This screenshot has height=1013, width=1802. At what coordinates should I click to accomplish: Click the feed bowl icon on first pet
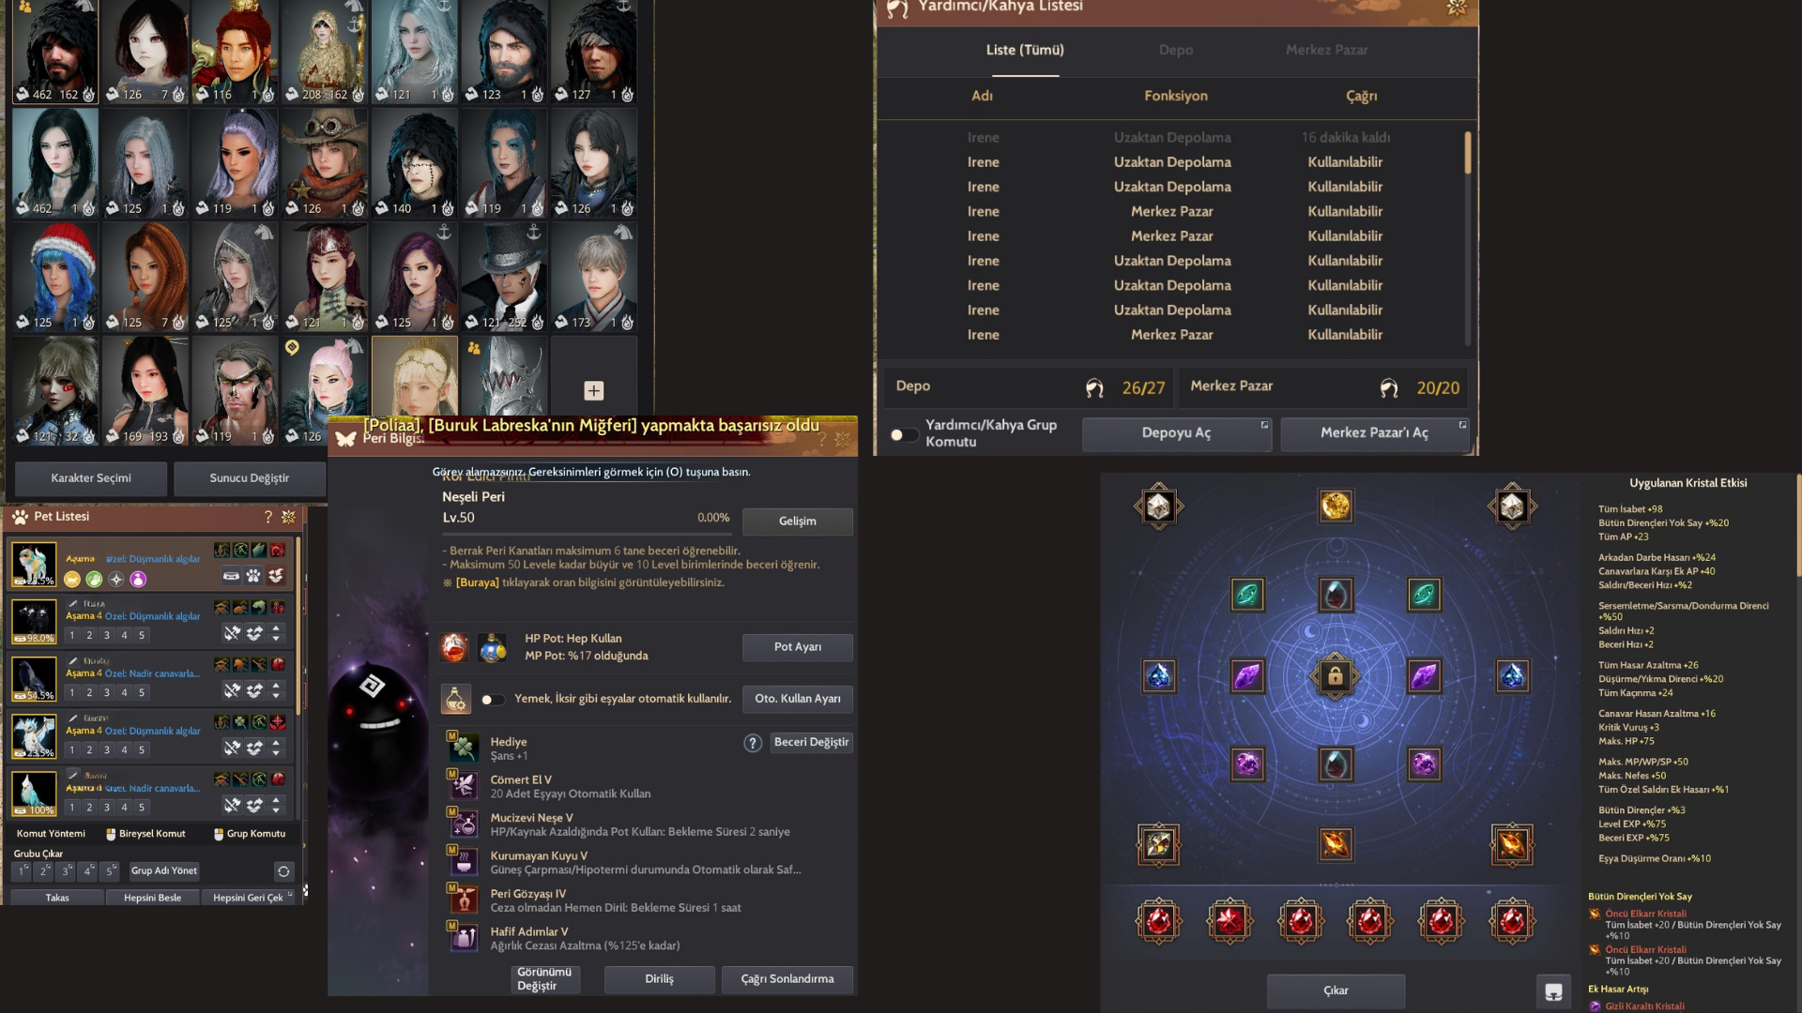click(x=231, y=576)
